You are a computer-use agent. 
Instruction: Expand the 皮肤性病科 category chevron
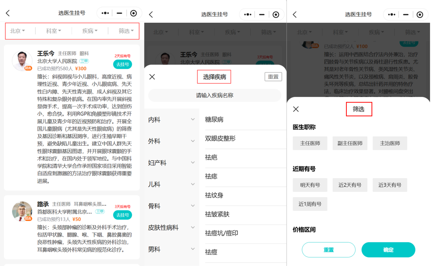(x=193, y=228)
